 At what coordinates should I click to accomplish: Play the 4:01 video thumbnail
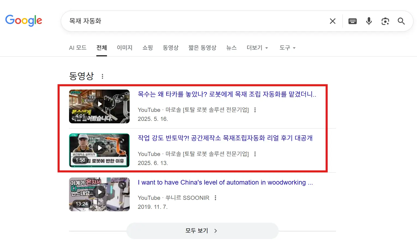[99, 106]
